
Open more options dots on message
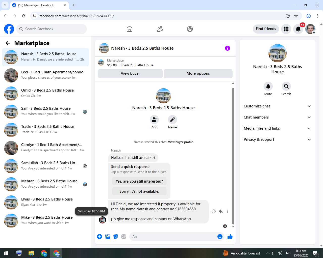click(x=228, y=211)
